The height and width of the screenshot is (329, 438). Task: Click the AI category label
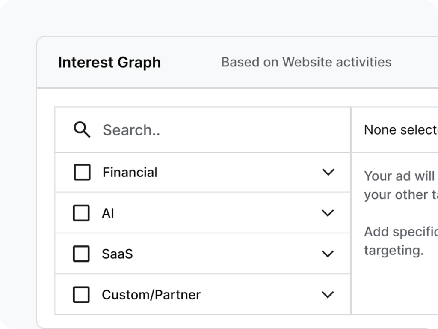108,213
